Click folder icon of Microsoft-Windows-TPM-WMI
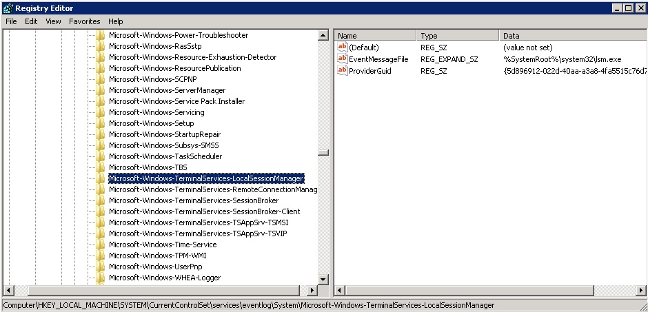 click(x=100, y=256)
